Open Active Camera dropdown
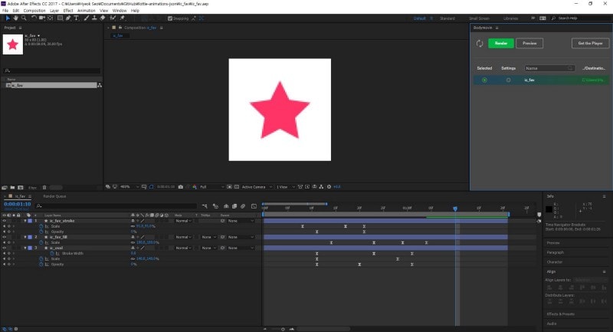This screenshot has height=332, width=613. coord(257,187)
